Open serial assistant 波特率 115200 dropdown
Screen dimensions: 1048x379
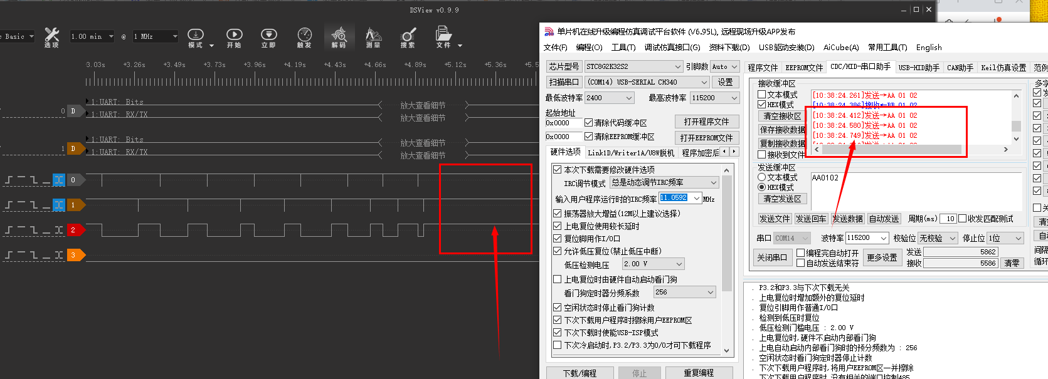click(867, 238)
